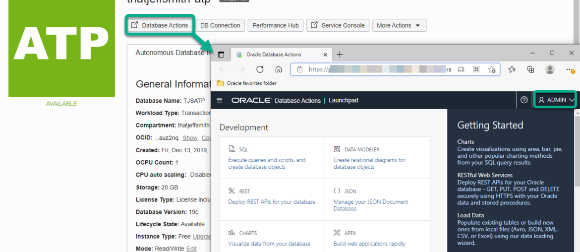View site information via lock icon
580x252 pixels.
[x=300, y=69]
